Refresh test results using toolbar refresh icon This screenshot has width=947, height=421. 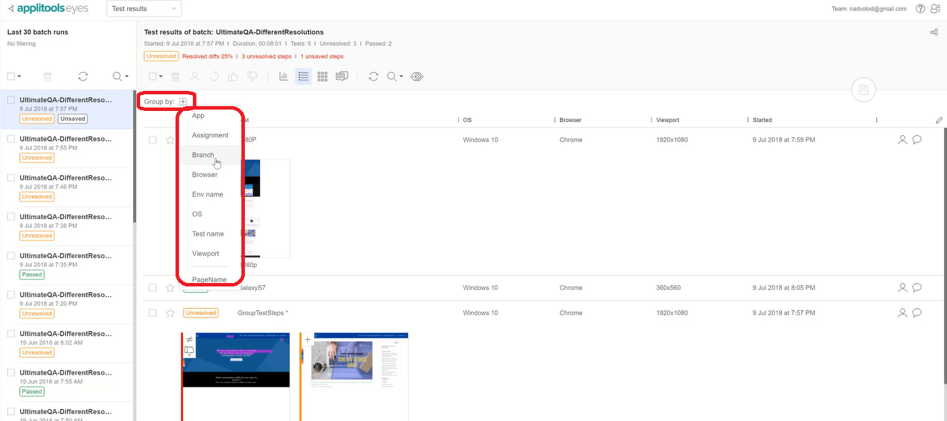tap(373, 76)
